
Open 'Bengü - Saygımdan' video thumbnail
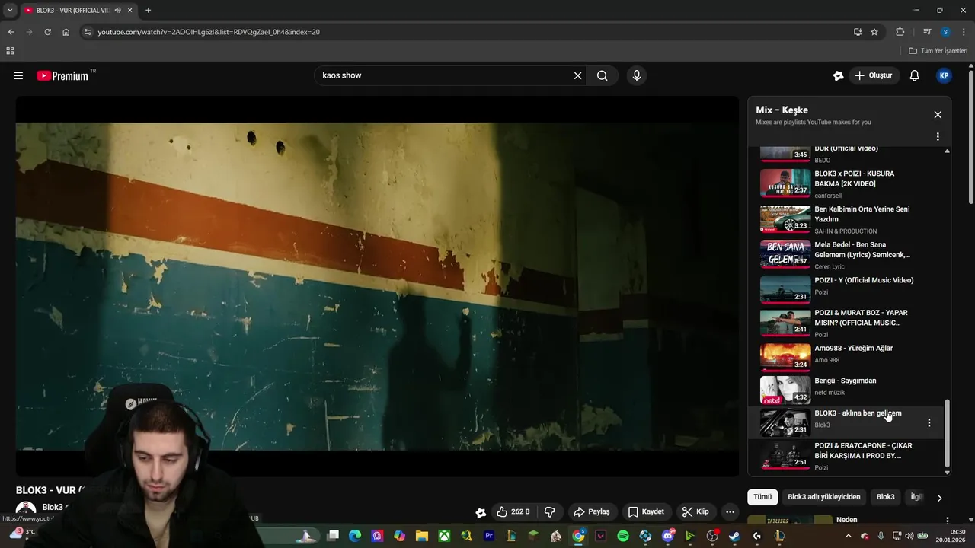785,390
